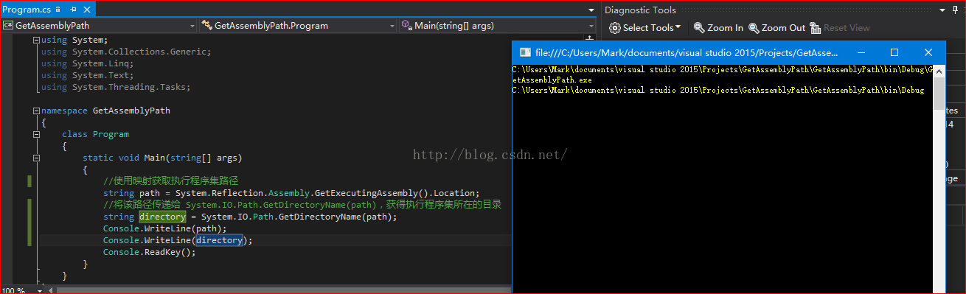Click 'GetExecutingAssembly()' in the code
Image resolution: width=966 pixels, height=294 pixels.
click(372, 193)
